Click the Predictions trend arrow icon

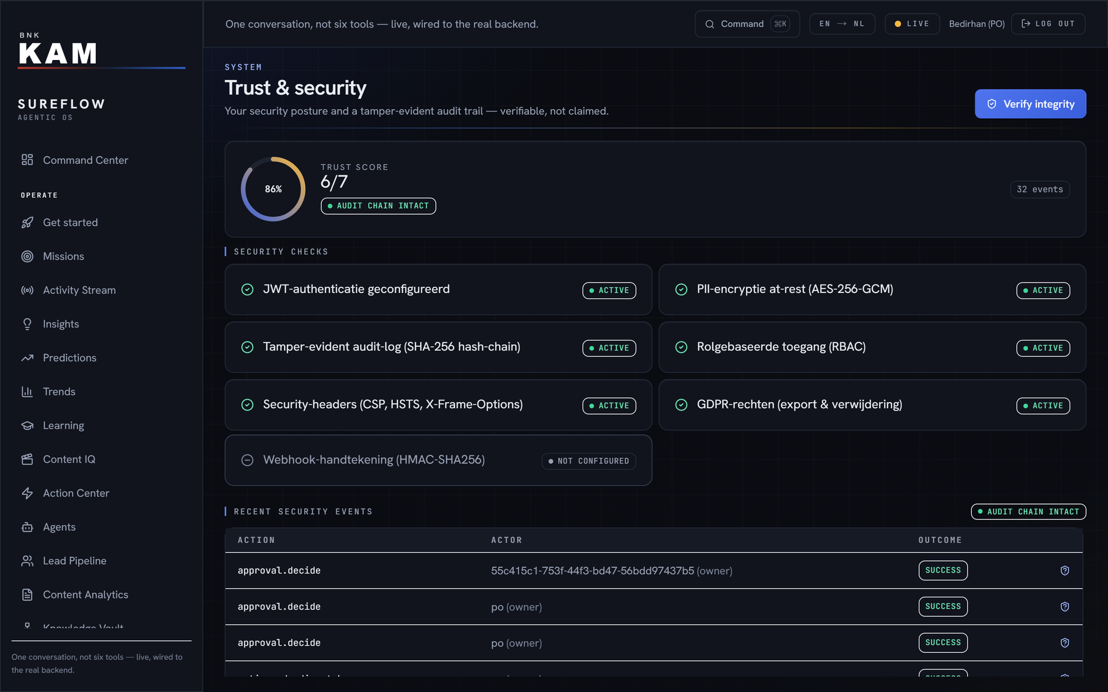tap(27, 358)
